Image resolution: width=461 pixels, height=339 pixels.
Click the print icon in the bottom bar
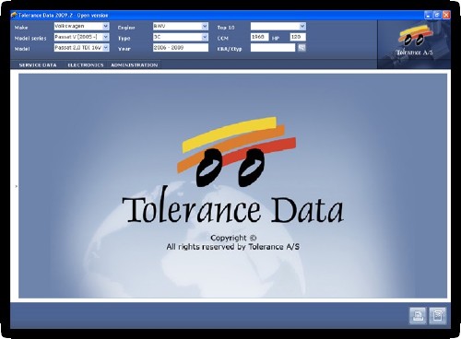[418, 315]
